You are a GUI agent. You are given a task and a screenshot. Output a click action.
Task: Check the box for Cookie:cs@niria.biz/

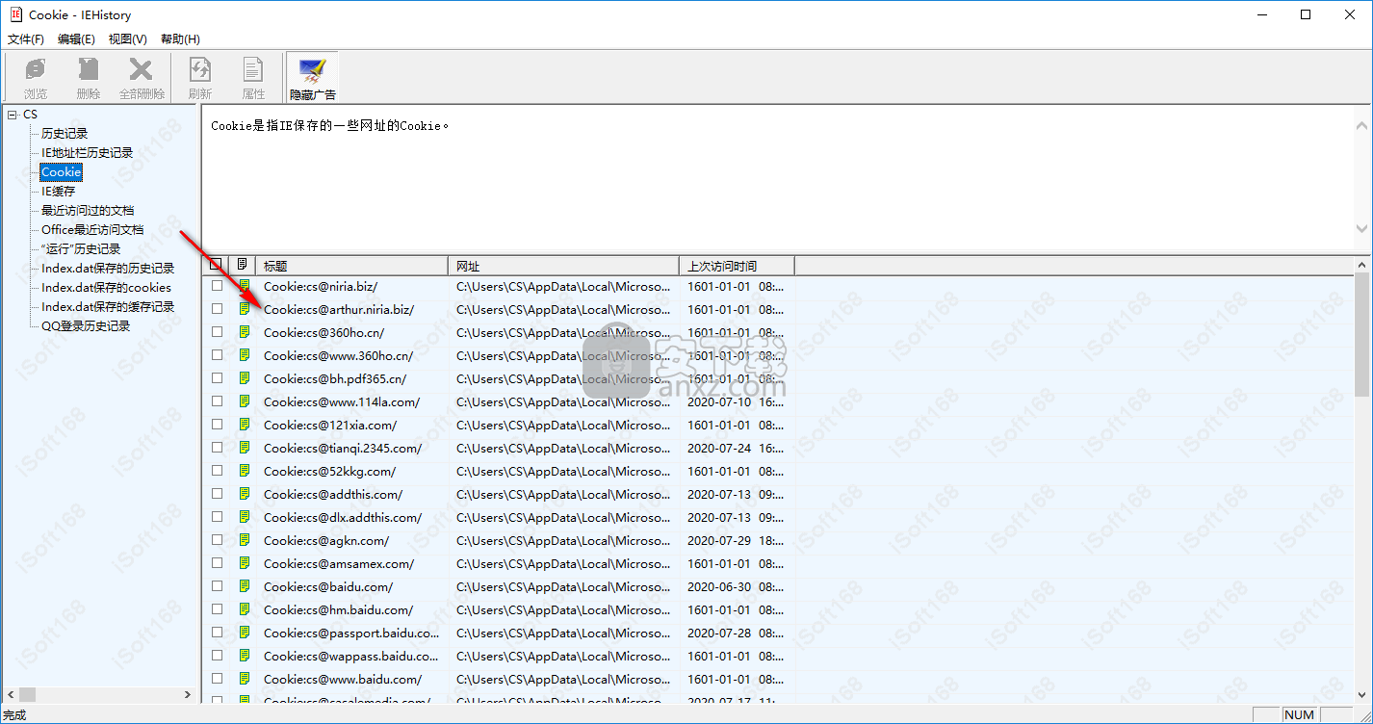pyautogui.click(x=218, y=286)
